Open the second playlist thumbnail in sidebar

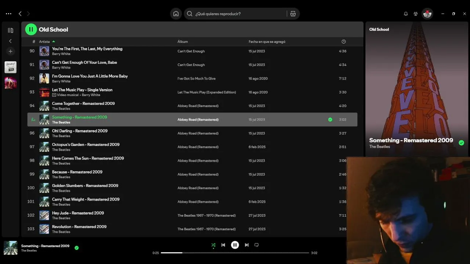pyautogui.click(x=10, y=83)
